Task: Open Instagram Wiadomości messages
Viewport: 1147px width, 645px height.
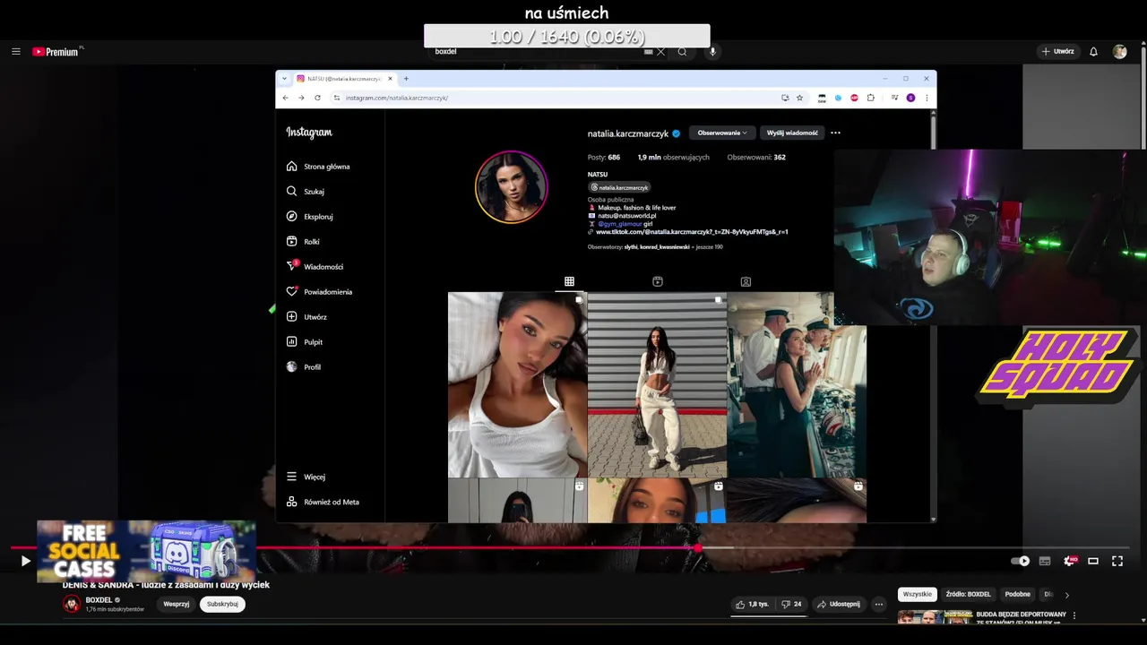Action: 315,267
